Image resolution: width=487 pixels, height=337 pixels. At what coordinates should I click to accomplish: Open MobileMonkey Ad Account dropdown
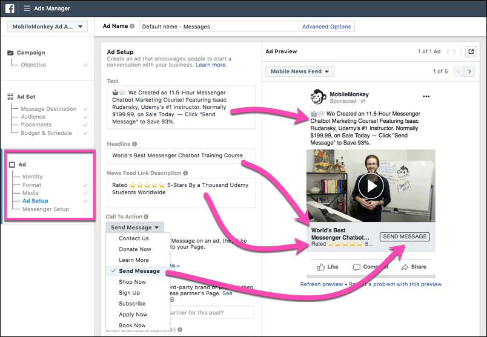(x=47, y=27)
